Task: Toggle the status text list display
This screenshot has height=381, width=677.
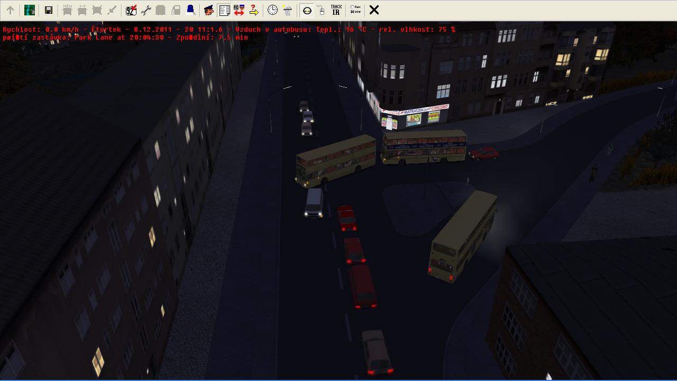Action: 224,10
